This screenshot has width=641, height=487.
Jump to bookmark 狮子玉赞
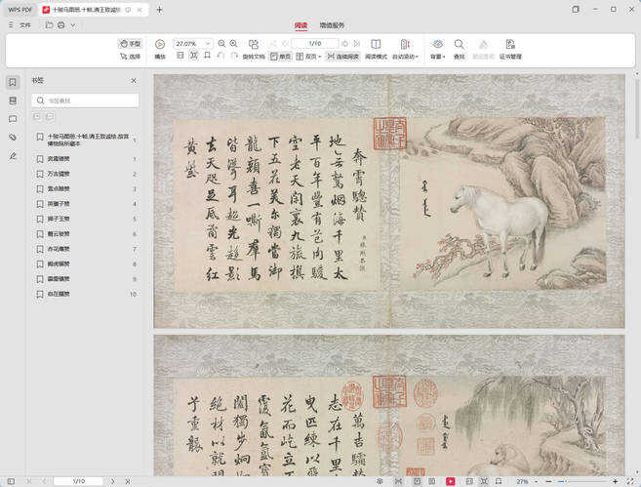point(60,219)
